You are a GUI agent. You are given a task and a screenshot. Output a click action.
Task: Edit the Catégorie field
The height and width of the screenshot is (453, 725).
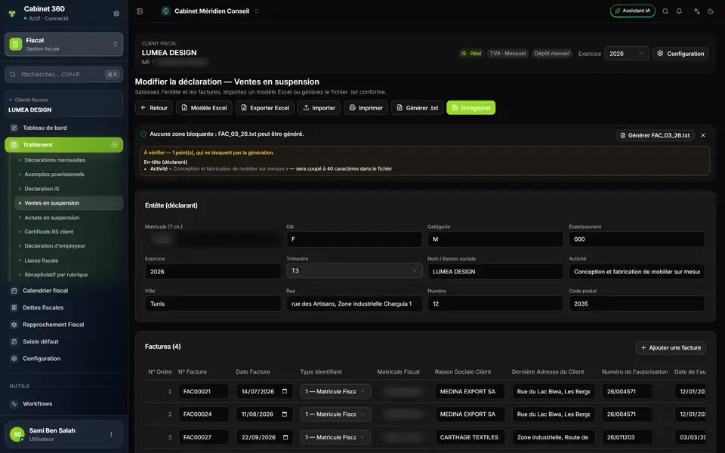[495, 239]
